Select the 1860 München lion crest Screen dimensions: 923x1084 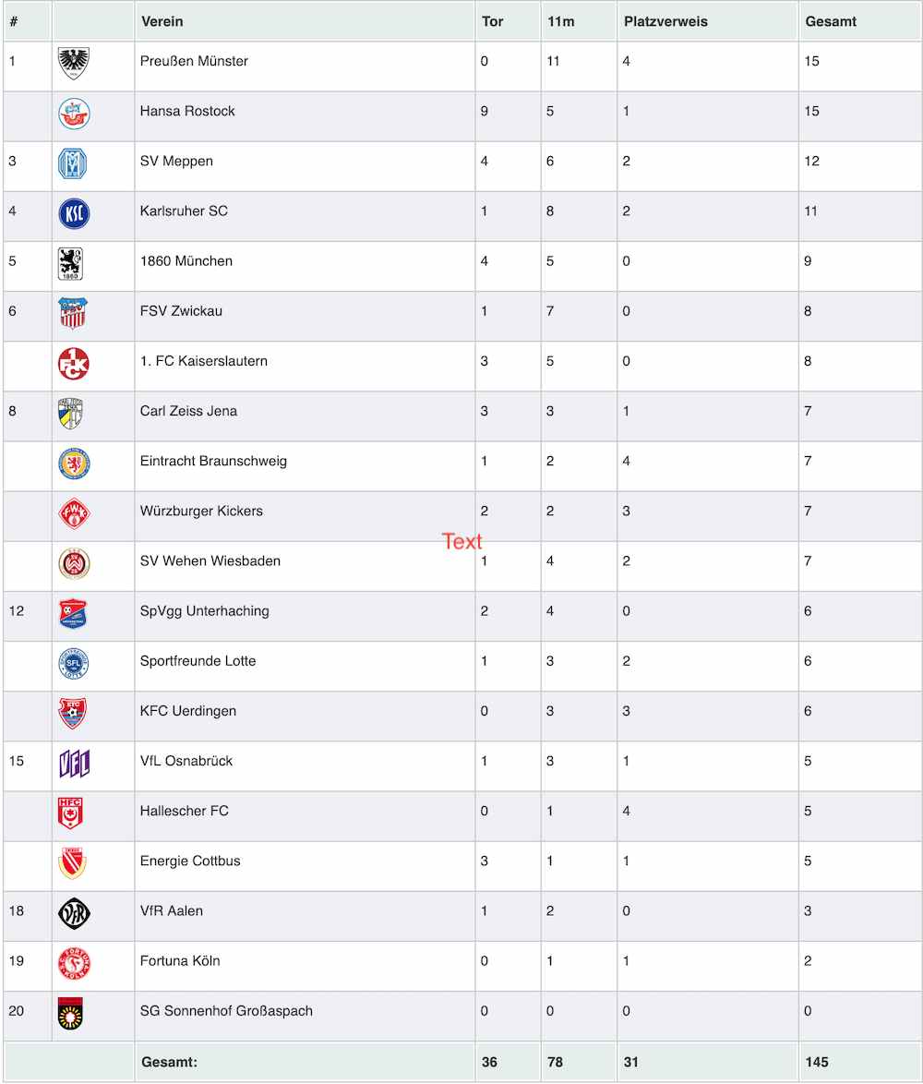(x=70, y=263)
